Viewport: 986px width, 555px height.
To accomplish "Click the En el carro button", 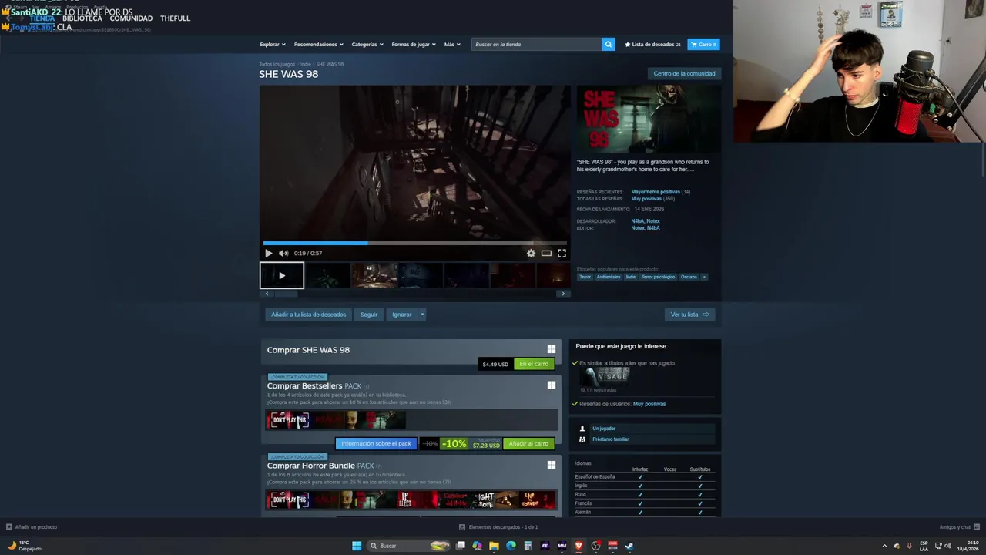I will (x=534, y=364).
